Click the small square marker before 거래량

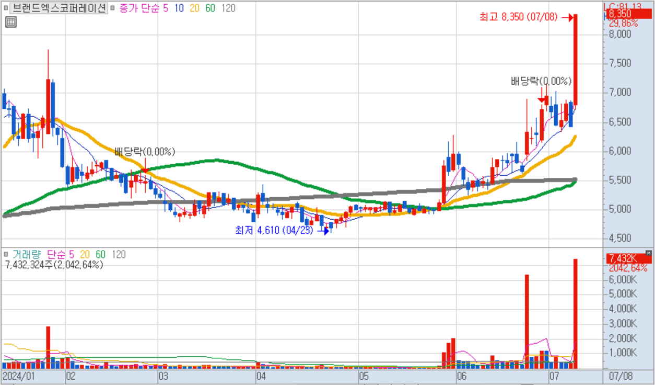6,255
